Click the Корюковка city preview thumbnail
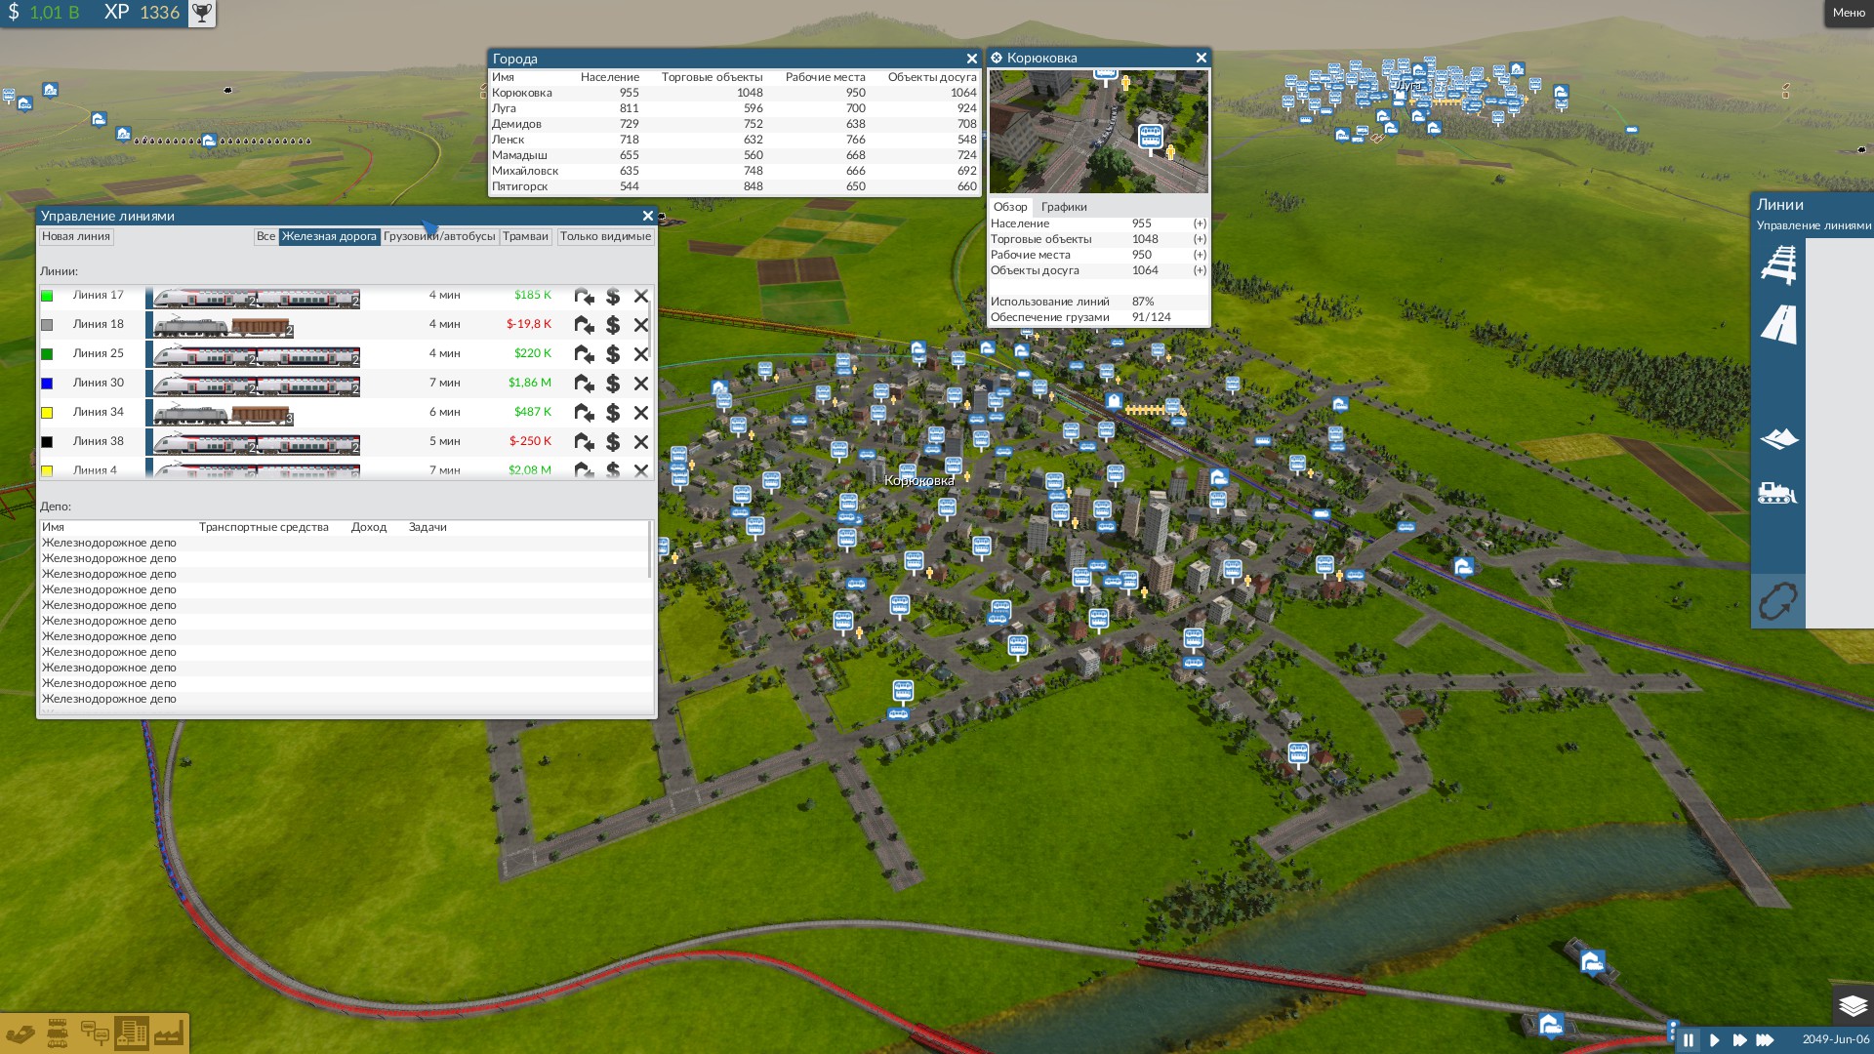This screenshot has width=1874, height=1054. click(1099, 131)
